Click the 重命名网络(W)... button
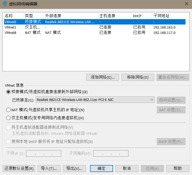Viewport: 192px width, 175px height. pyautogui.click(x=173, y=77)
